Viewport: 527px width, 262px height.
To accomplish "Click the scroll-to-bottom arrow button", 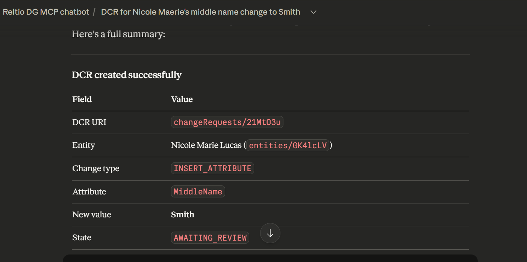I will [x=270, y=233].
